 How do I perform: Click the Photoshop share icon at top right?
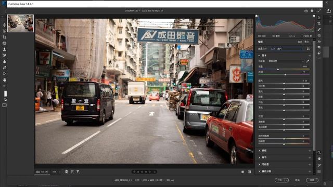pos(328,11)
